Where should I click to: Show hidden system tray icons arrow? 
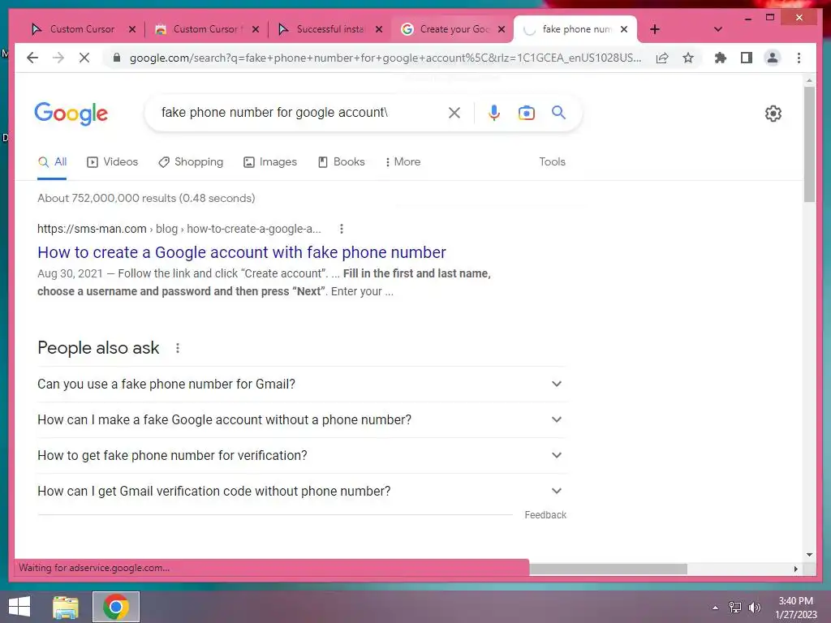716,608
